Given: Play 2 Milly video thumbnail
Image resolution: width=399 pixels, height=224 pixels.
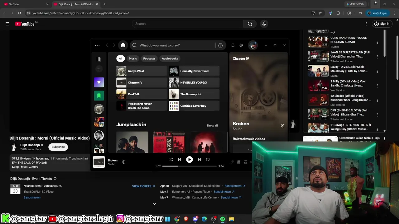Looking at the screenshot, I should (x=318, y=85).
